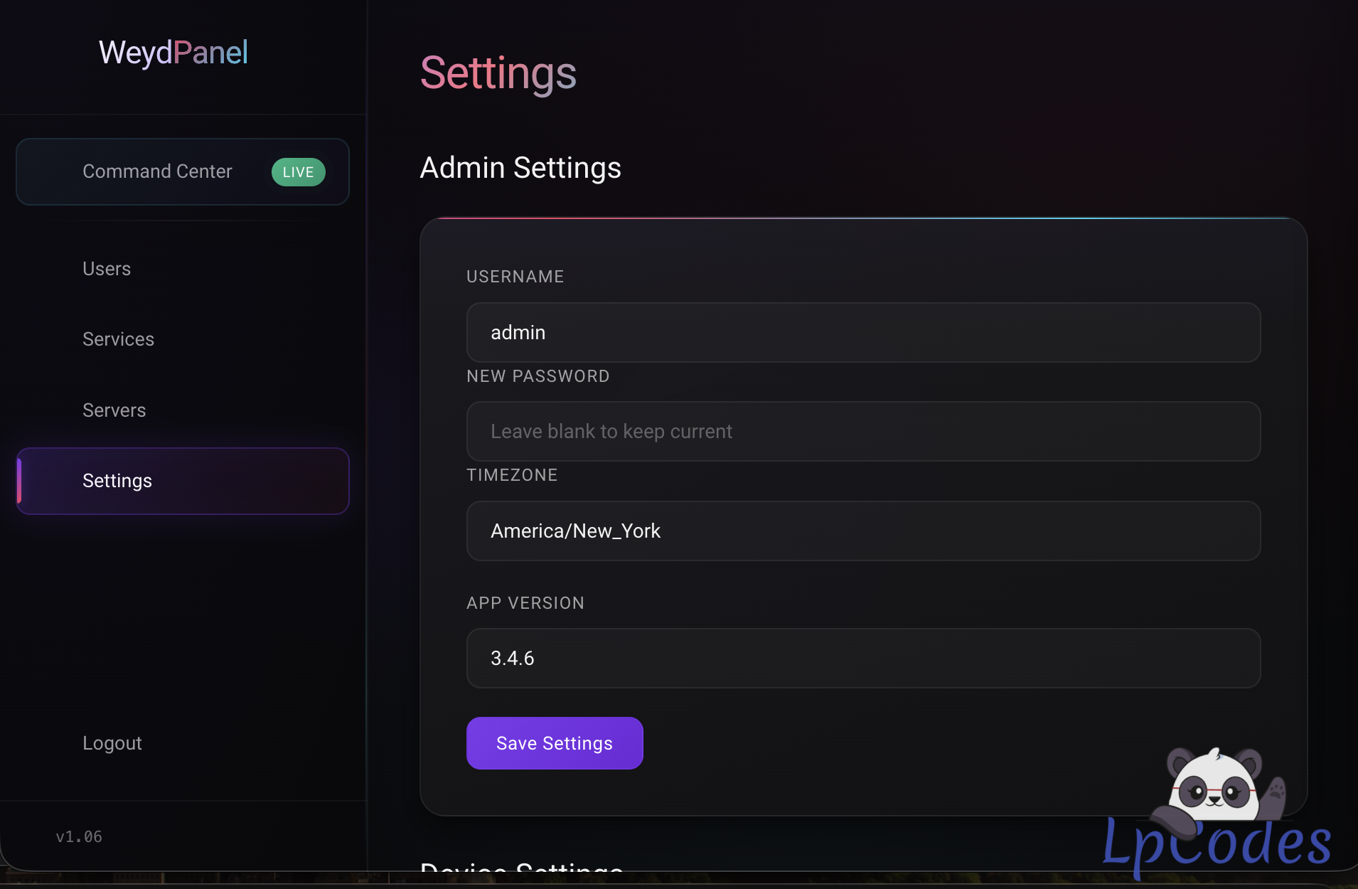Open Services in the sidebar
1358x889 pixels.
[x=118, y=339]
